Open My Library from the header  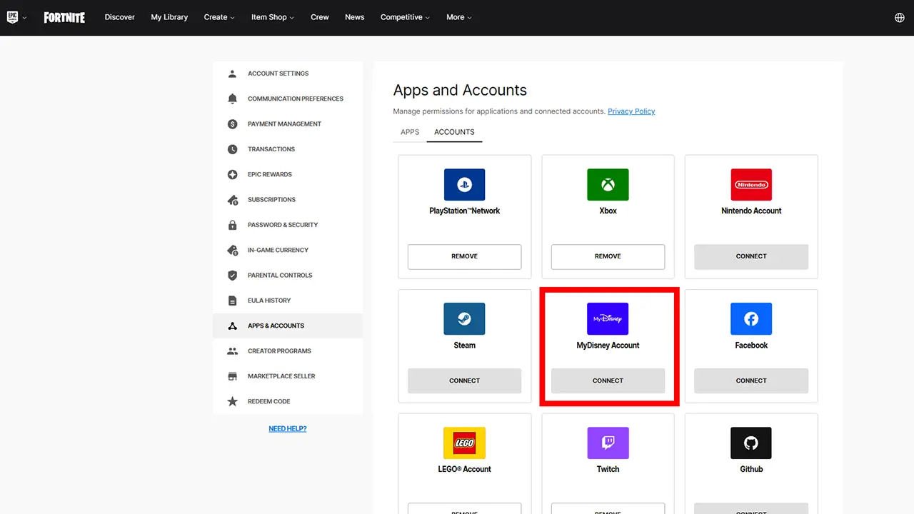click(169, 17)
